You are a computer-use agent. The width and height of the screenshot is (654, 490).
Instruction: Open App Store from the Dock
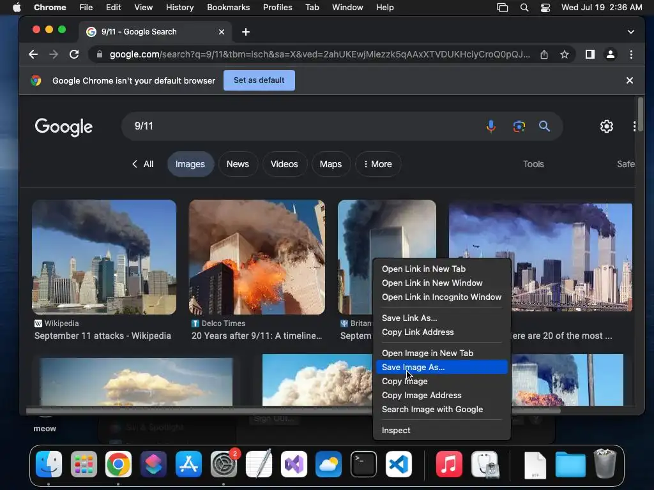[x=189, y=464]
